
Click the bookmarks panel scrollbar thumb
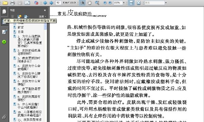pyautogui.click(x=45, y=26)
